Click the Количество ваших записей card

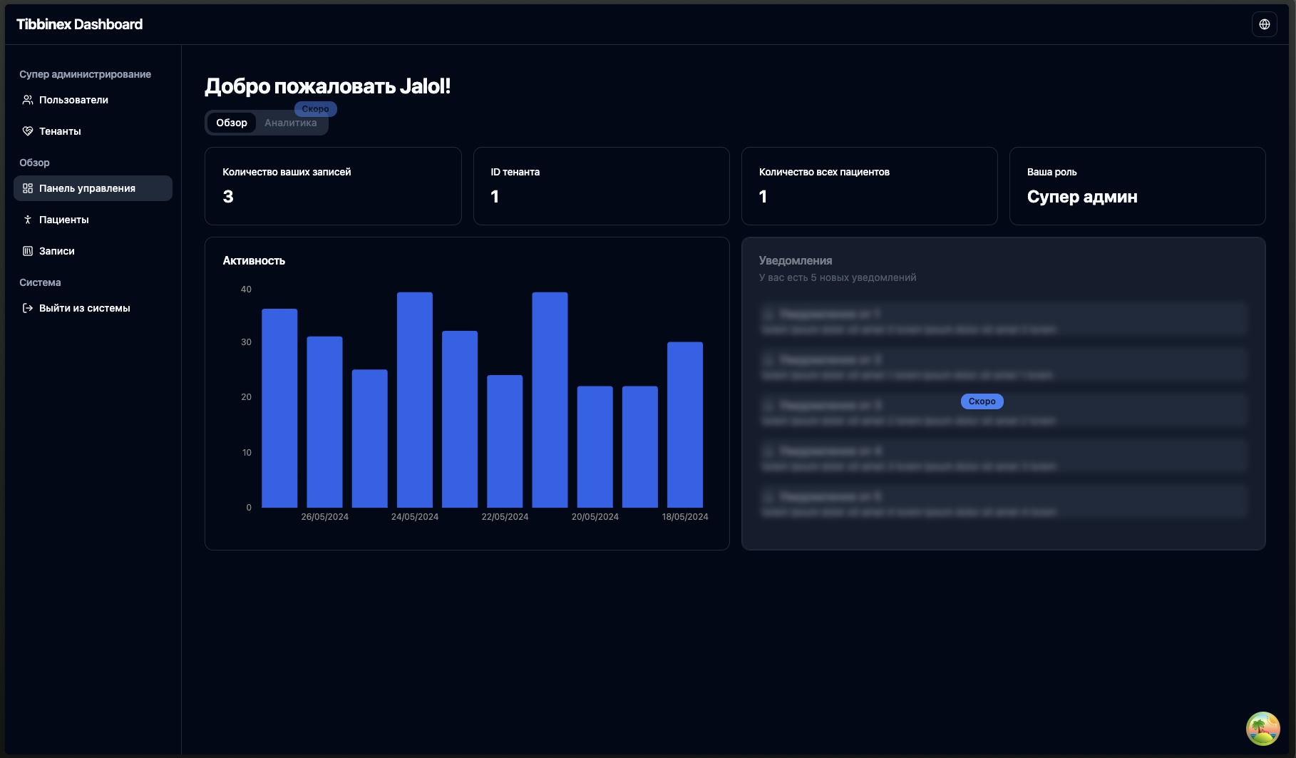pyautogui.click(x=333, y=186)
